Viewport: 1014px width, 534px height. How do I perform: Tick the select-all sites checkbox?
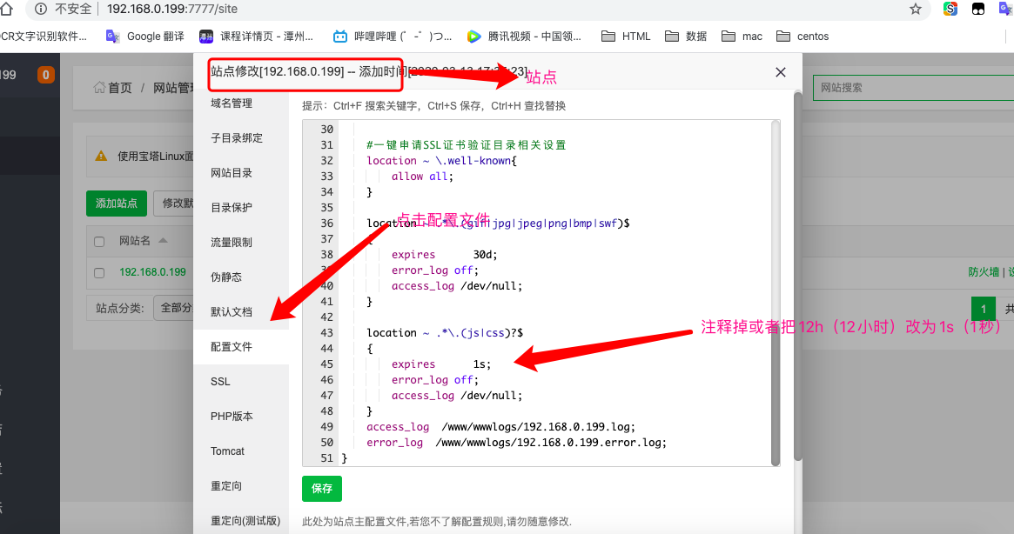[x=99, y=242]
